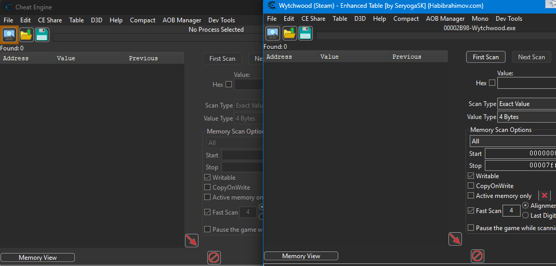The height and width of the screenshot is (266, 556).
Task: Click First Scan button in Cheat Engine window
Action: coord(222,59)
